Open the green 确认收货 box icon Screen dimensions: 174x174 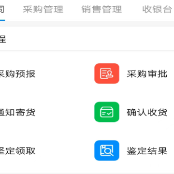coord(107,112)
